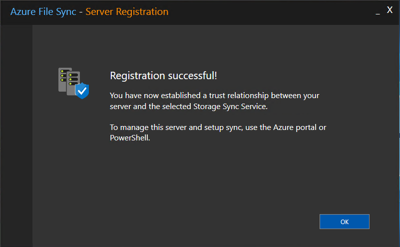
Task: Click the orange 'Server Registration' title
Action: point(127,11)
